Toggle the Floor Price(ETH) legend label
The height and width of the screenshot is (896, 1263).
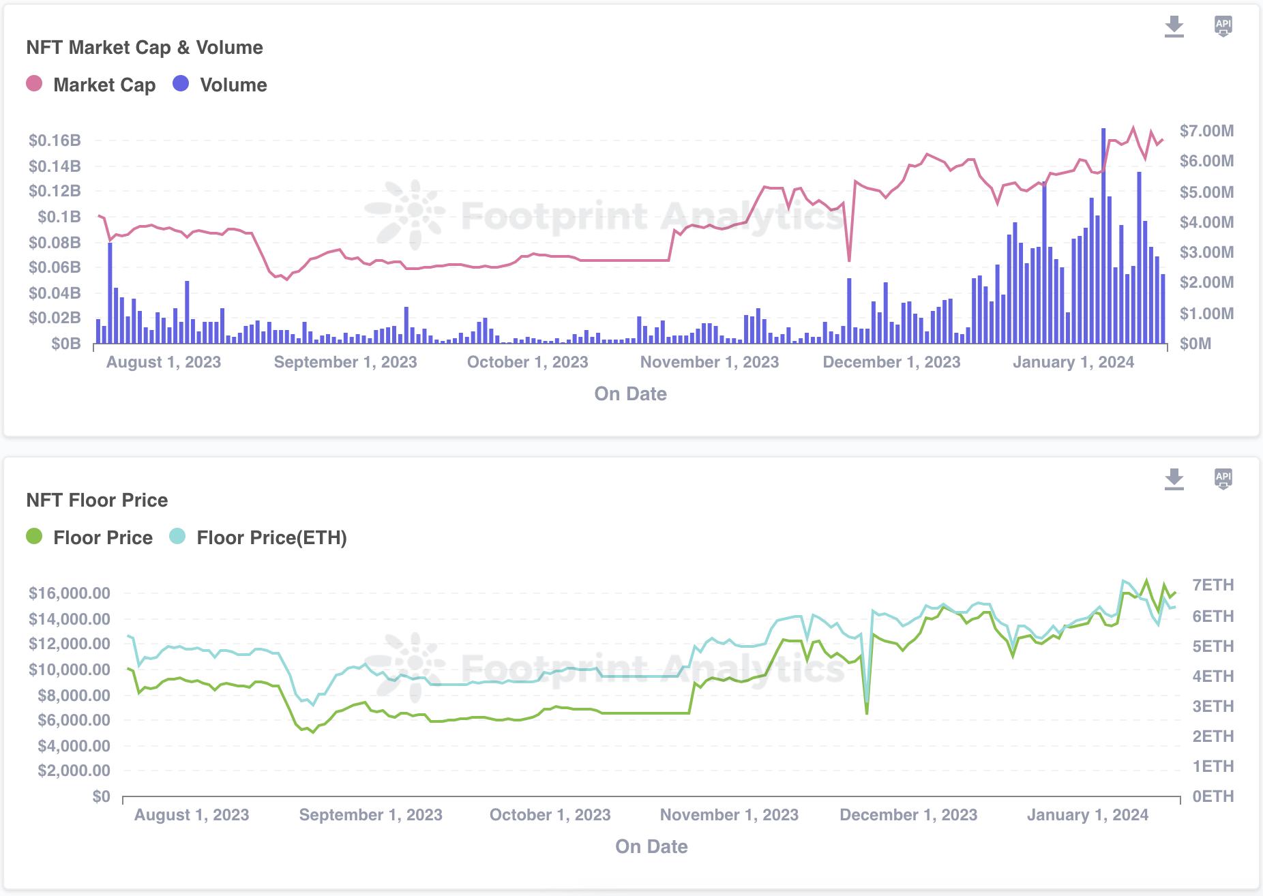[271, 537]
